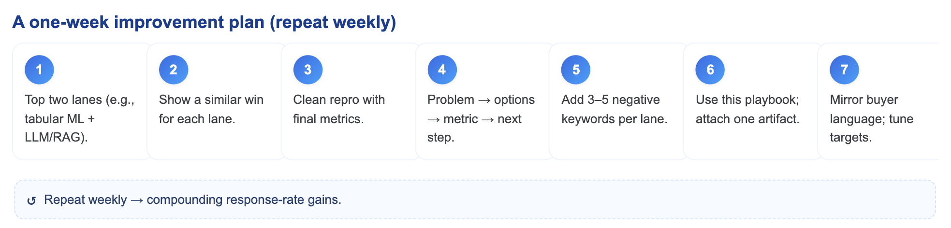951x228 pixels.
Task: Click 'attach one artifact' text in step 6
Action: point(747,119)
